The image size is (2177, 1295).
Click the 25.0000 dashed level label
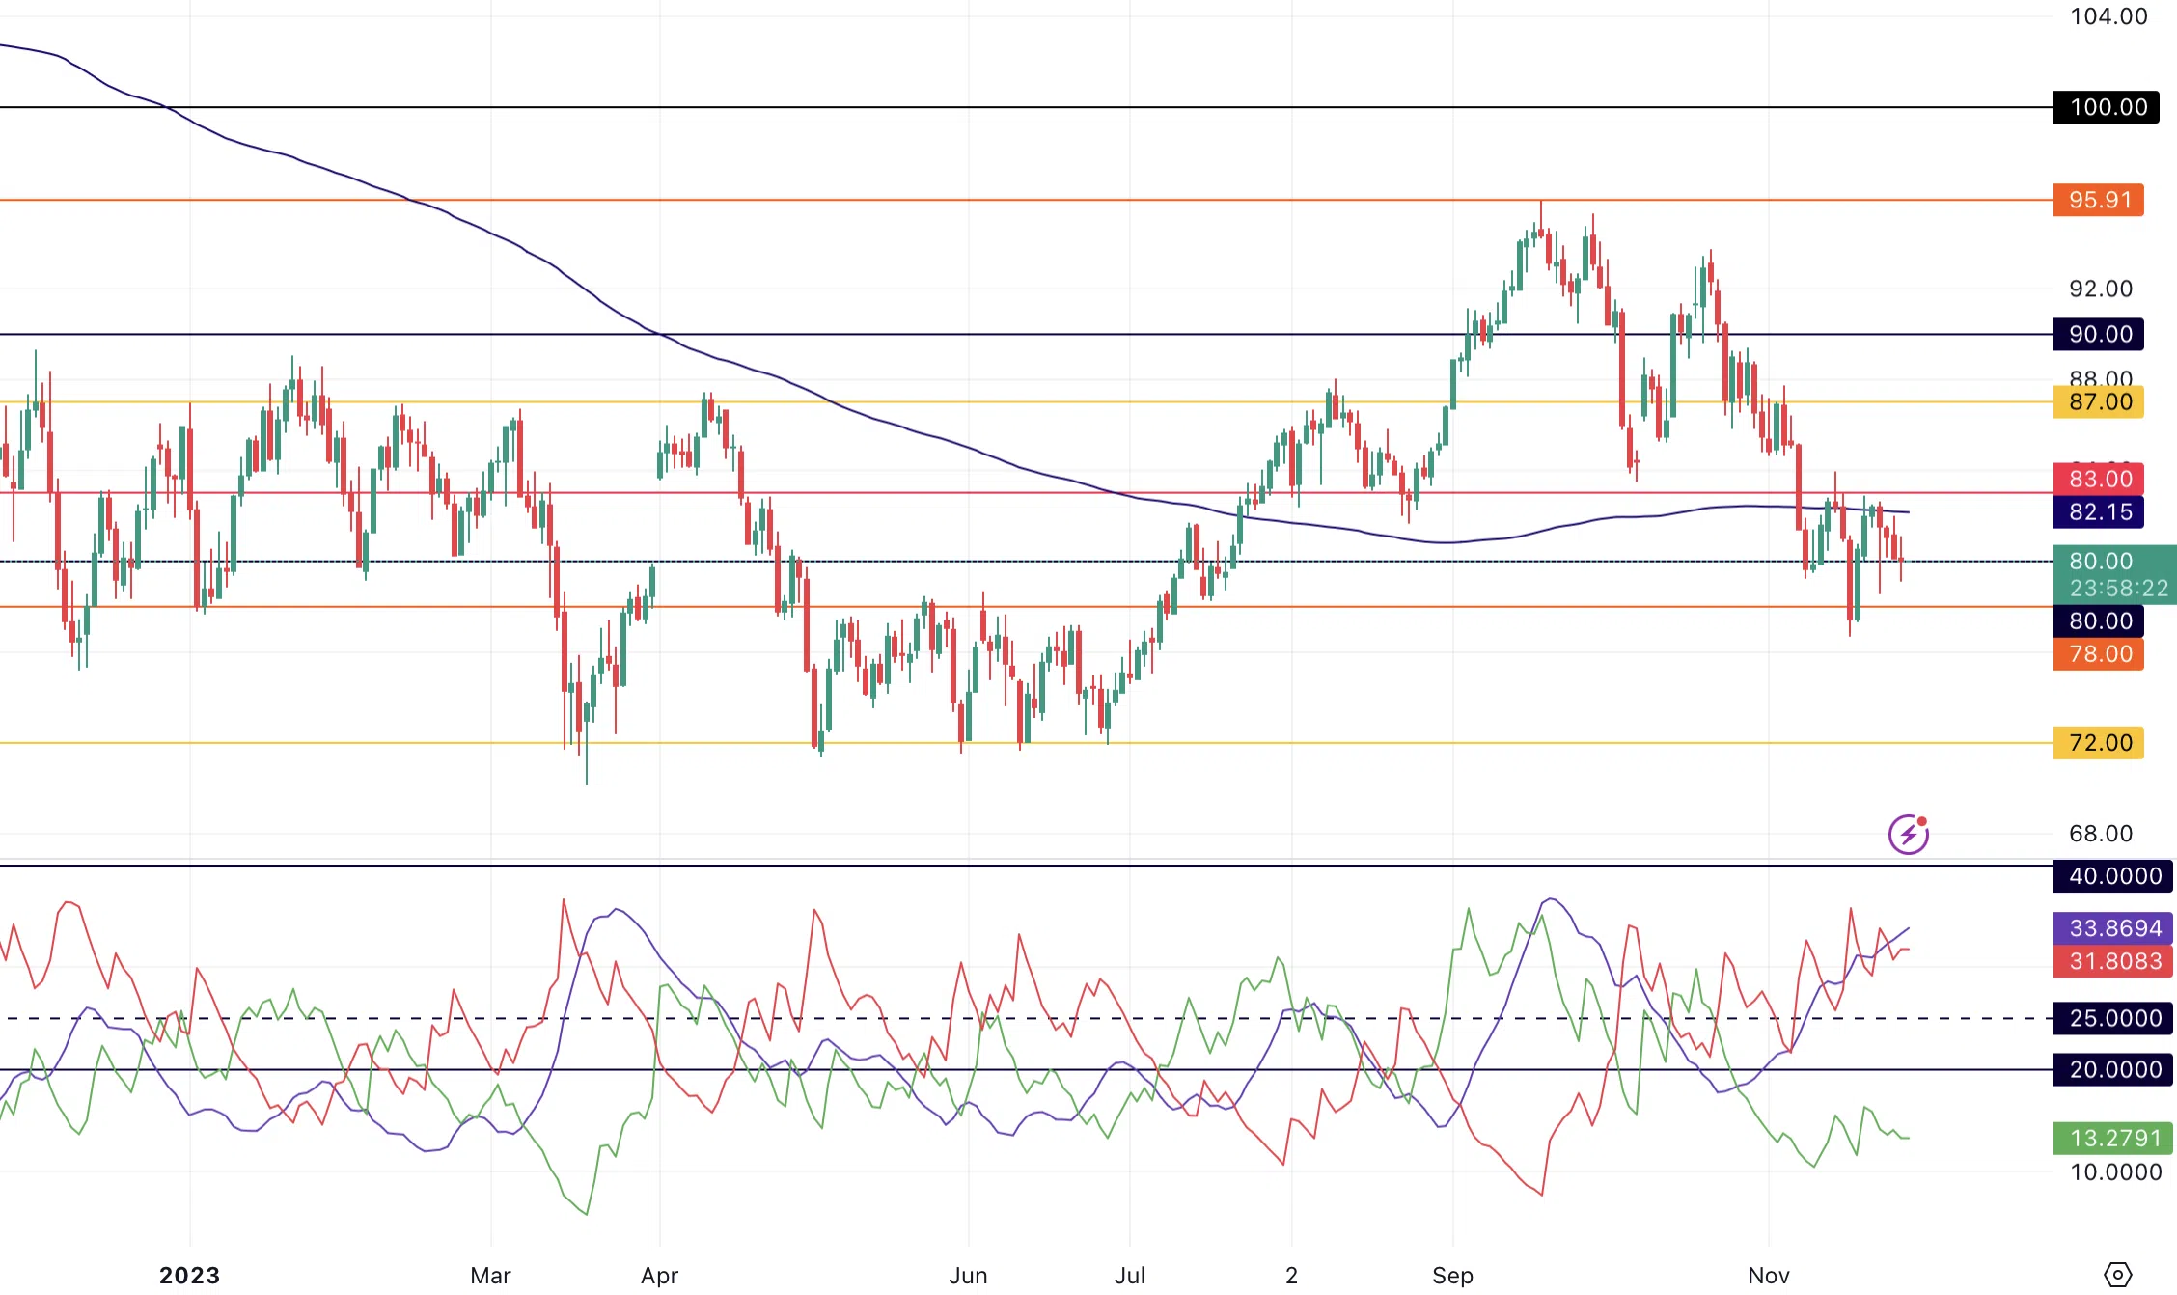pyautogui.click(x=2113, y=1018)
